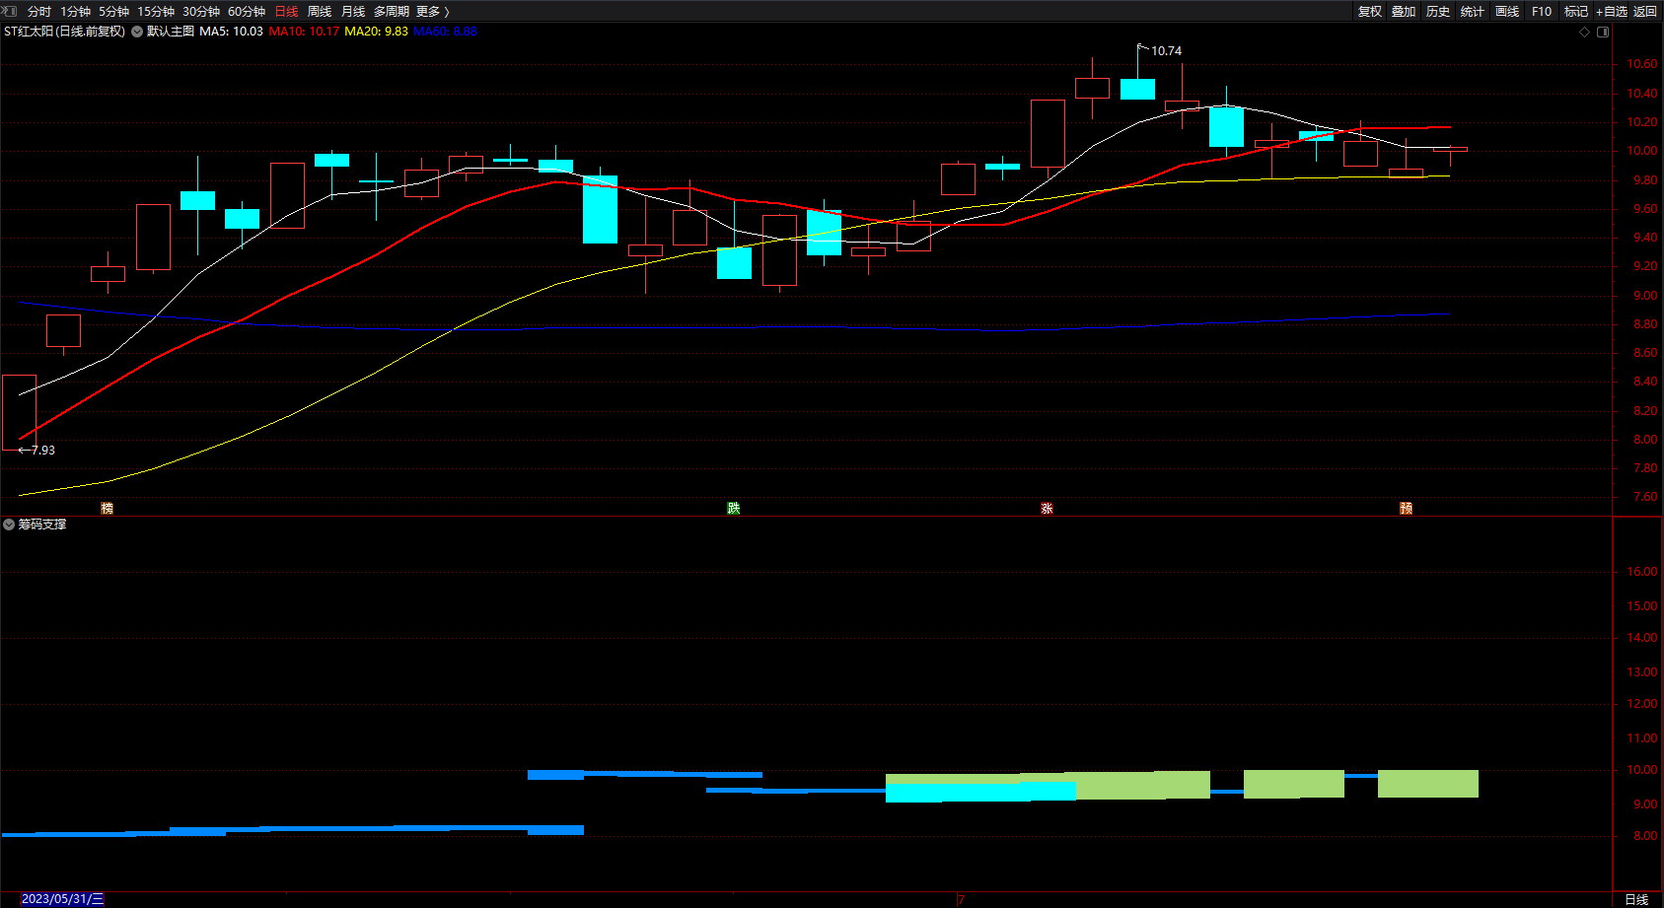
Task: Click the 榜 event marker on the chart
Action: (108, 508)
